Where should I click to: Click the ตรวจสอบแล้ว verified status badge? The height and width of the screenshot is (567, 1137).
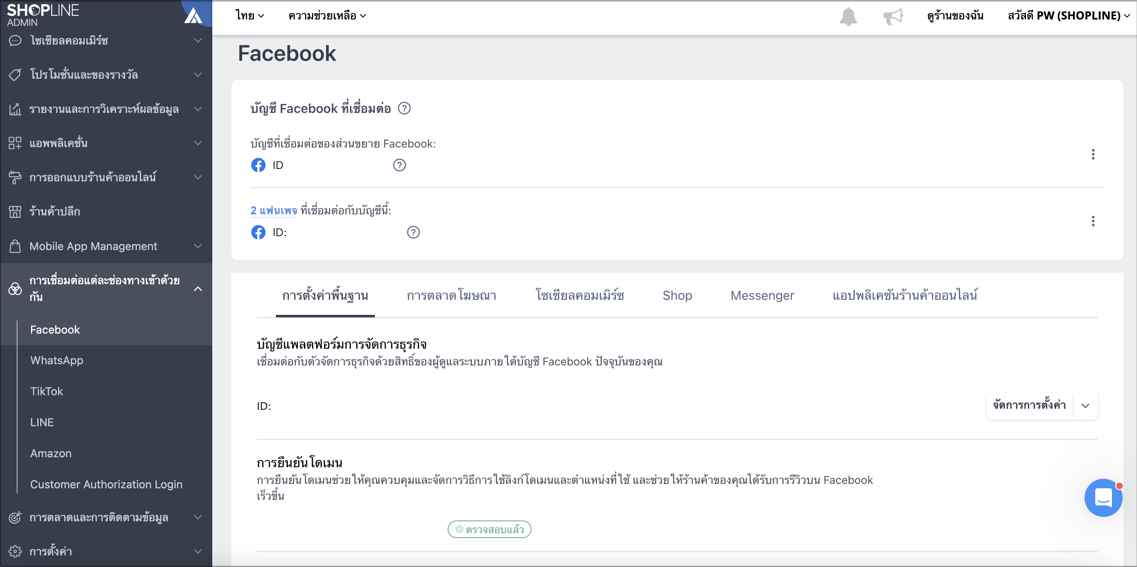click(x=489, y=530)
